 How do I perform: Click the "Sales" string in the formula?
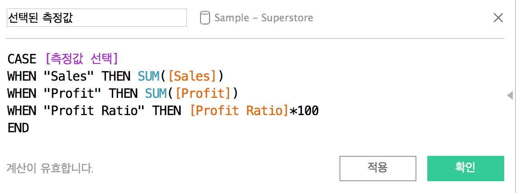(69, 77)
